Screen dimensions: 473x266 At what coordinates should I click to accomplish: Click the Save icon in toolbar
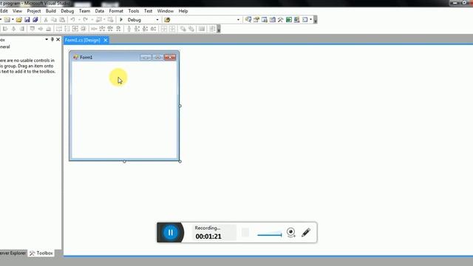(x=27, y=20)
